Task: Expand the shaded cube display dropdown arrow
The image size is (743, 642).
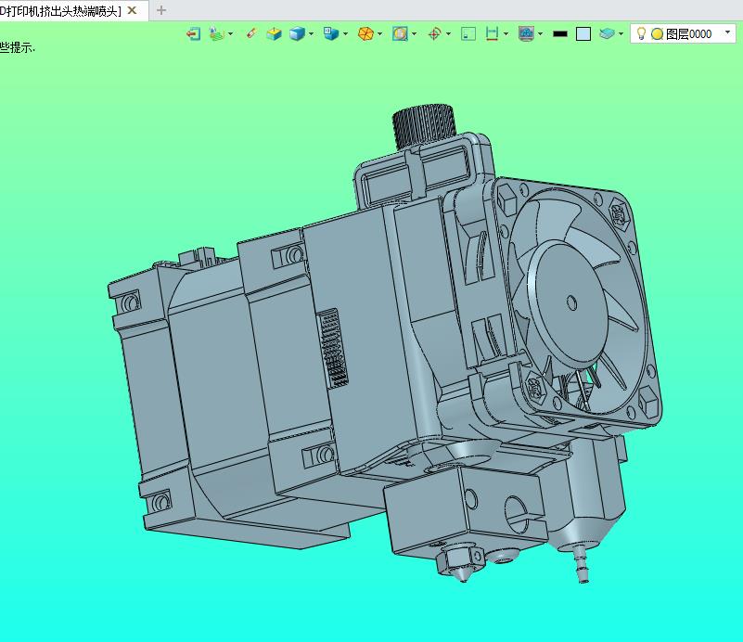Action: point(311,34)
